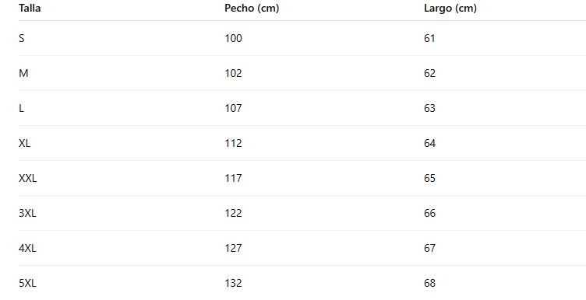Select the L size cell
This screenshot has width=586, height=300.
point(21,109)
